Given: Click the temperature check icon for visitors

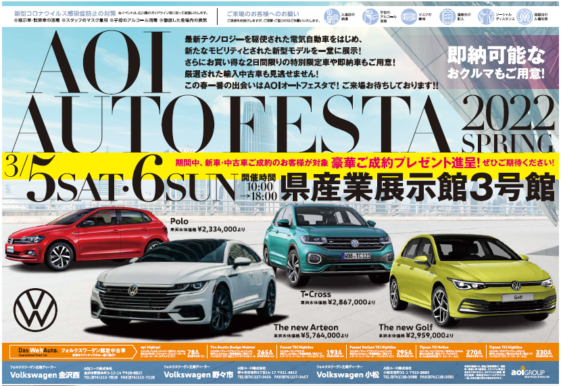Looking at the screenshot, I should (332, 16).
